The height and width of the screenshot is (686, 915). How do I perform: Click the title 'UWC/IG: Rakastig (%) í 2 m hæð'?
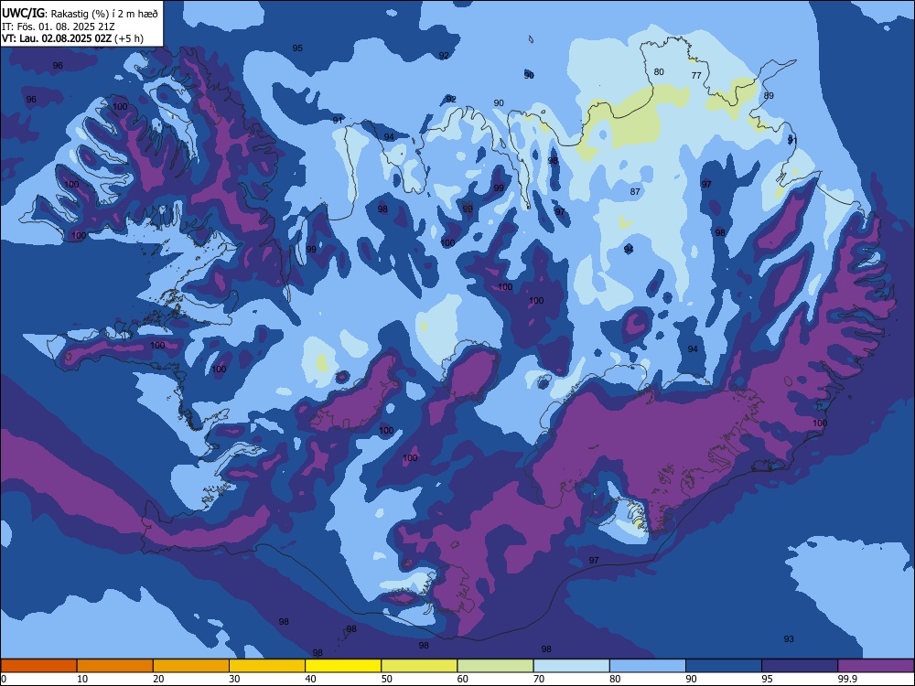point(80,14)
